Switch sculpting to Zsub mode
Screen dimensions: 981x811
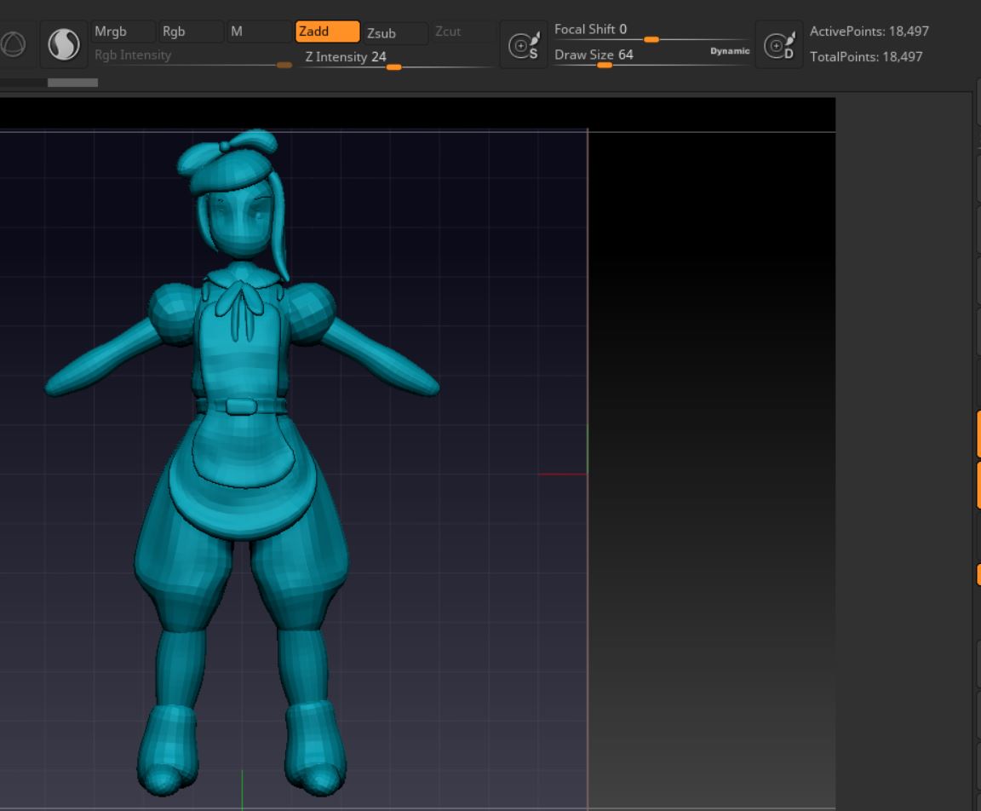[395, 32]
